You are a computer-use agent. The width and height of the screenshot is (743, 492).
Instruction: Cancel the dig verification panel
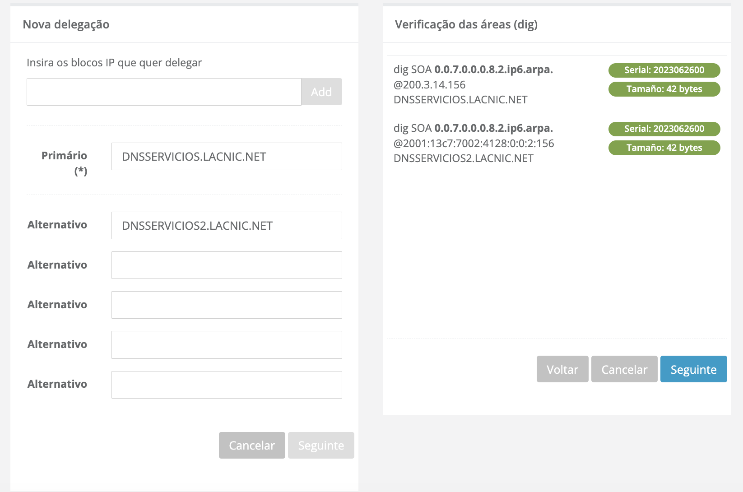[x=624, y=369]
